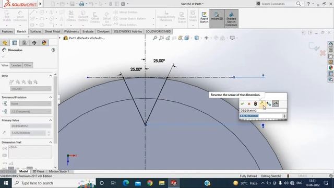Open the ConfigurationManager tab icon

(25, 43)
